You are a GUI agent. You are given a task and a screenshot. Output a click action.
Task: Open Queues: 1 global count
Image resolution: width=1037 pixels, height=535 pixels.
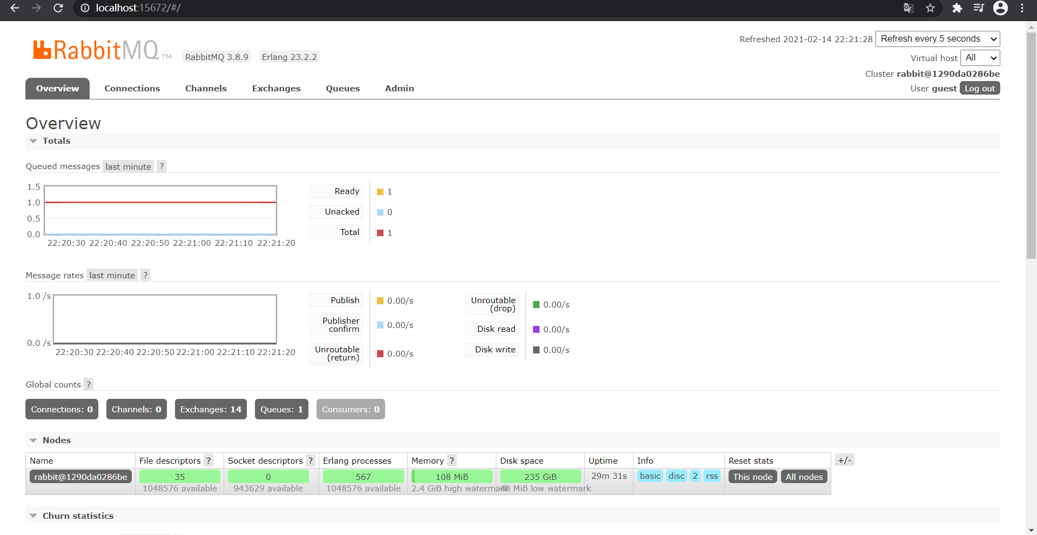(281, 410)
